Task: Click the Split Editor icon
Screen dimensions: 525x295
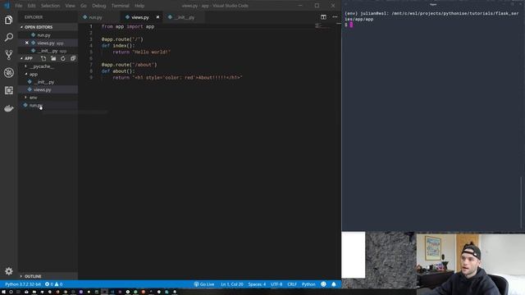Action: [323, 17]
